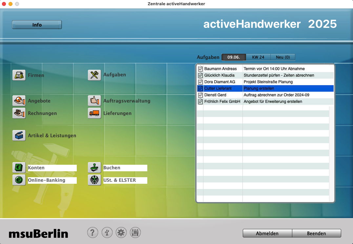Open the user management people icon
Image resolution: width=353 pixels, height=244 pixels.
tap(135, 233)
